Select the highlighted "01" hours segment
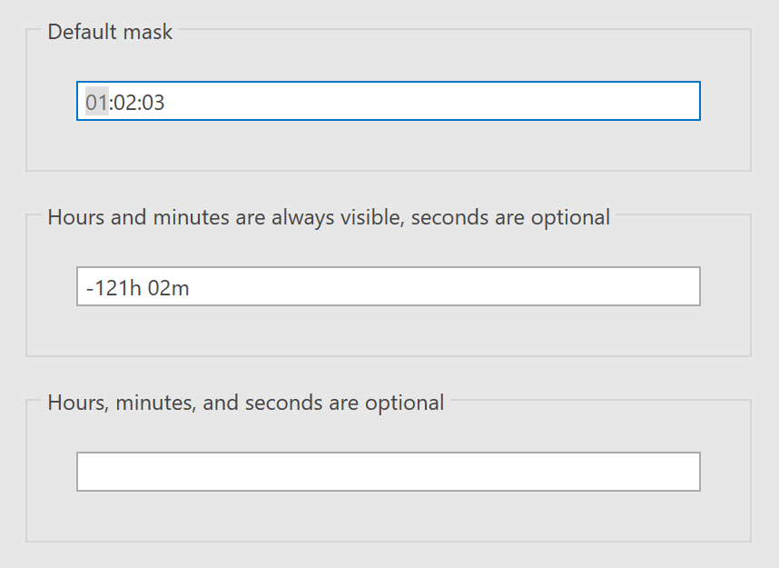 [97, 102]
